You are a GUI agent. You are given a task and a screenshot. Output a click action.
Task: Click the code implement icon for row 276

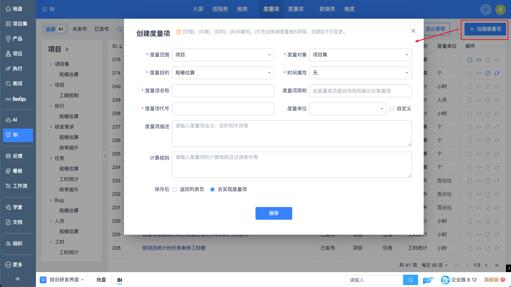coord(478,60)
